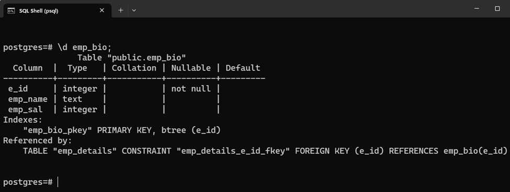Click the Collation column header
The image size is (510, 192).
[134, 68]
